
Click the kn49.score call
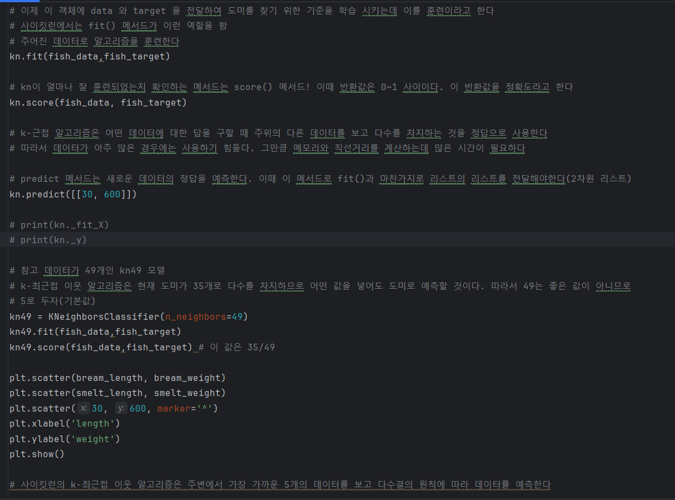(x=101, y=347)
